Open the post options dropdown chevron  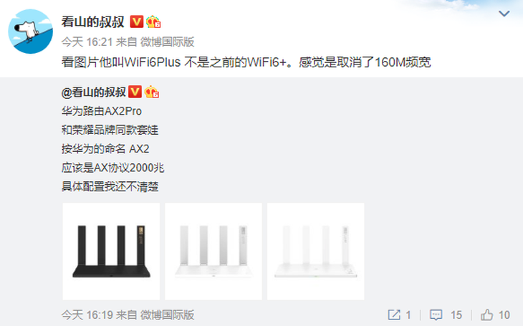tap(504, 14)
